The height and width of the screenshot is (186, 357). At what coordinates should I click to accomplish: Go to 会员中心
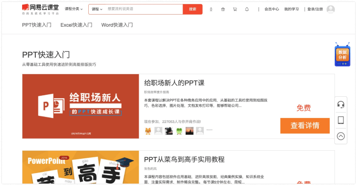pyautogui.click(x=272, y=9)
